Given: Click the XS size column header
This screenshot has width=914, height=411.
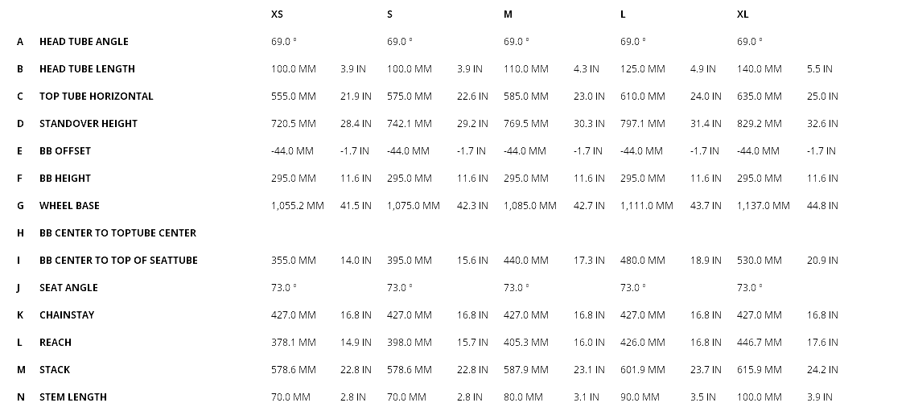Looking at the screenshot, I should click(x=277, y=14).
